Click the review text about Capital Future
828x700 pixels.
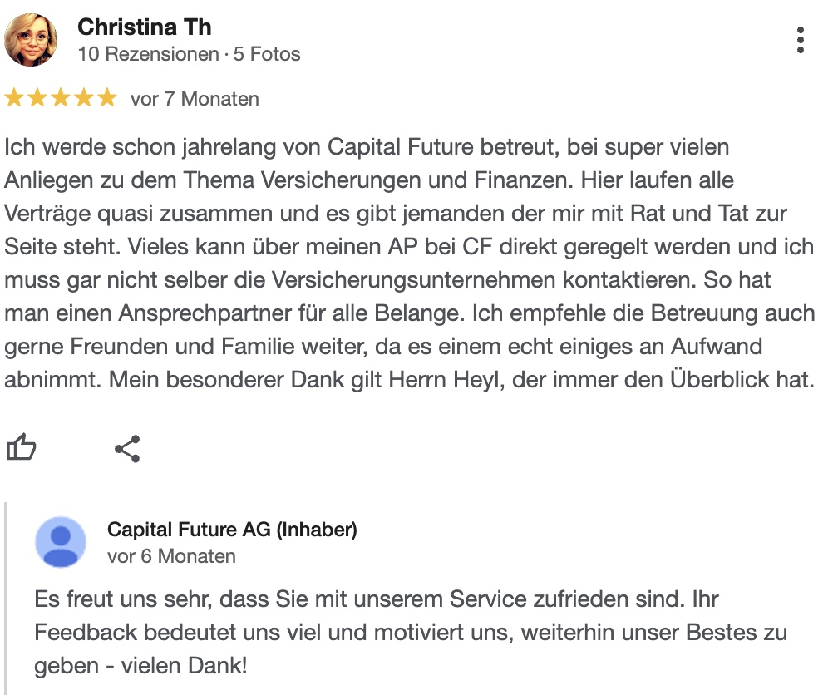410,264
